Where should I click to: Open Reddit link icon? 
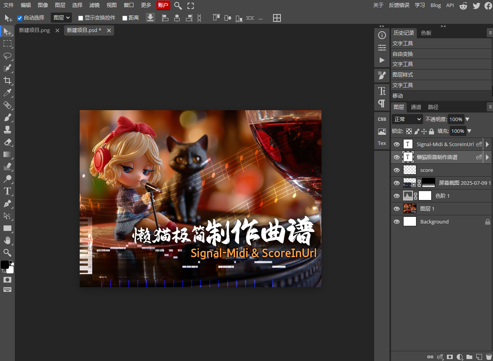(463, 5)
